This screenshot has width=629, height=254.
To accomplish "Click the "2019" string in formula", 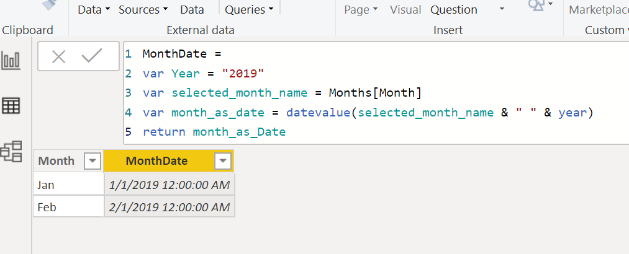I will pyautogui.click(x=243, y=73).
